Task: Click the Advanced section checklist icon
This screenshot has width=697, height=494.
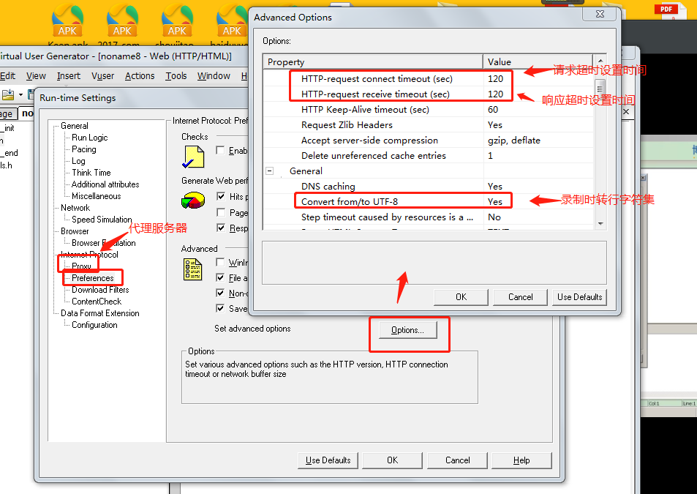Action: pyautogui.click(x=193, y=269)
